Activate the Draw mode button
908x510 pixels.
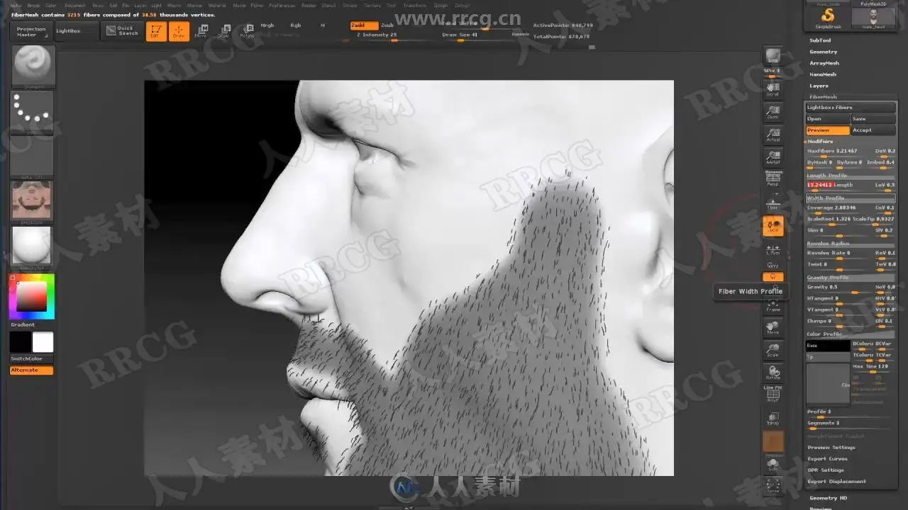179,31
